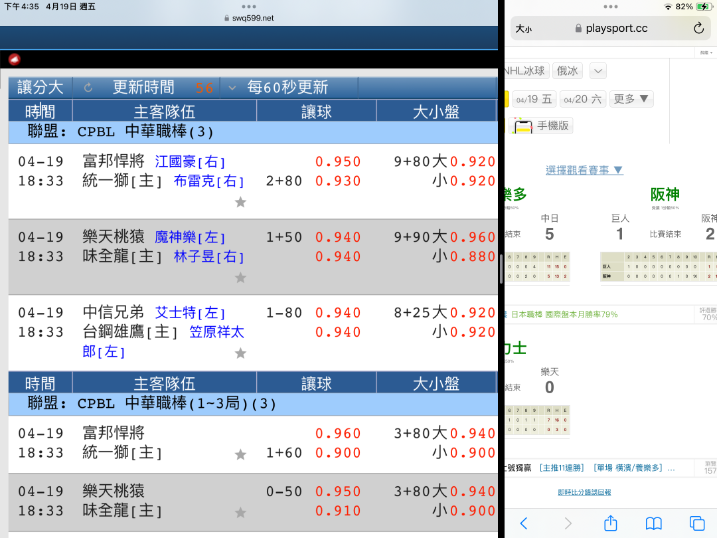Open the [單場 橫濱/養樂多] link
This screenshot has width=717, height=538.
[x=628, y=468]
